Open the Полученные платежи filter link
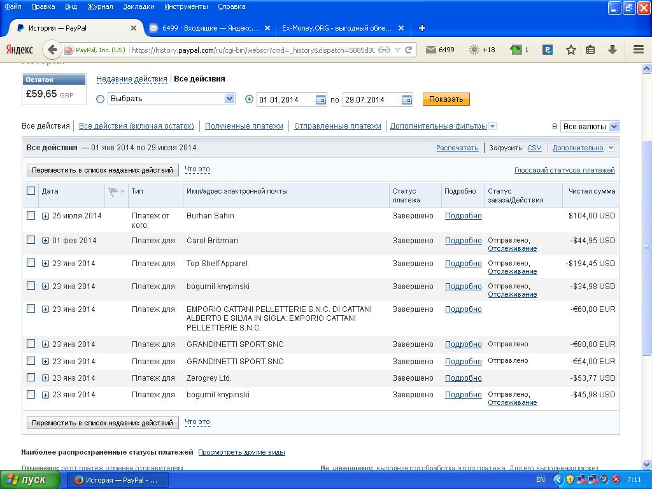 pyautogui.click(x=244, y=126)
